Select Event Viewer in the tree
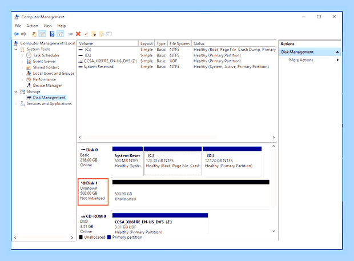Screen dimensions: 354x261 coord(45,62)
